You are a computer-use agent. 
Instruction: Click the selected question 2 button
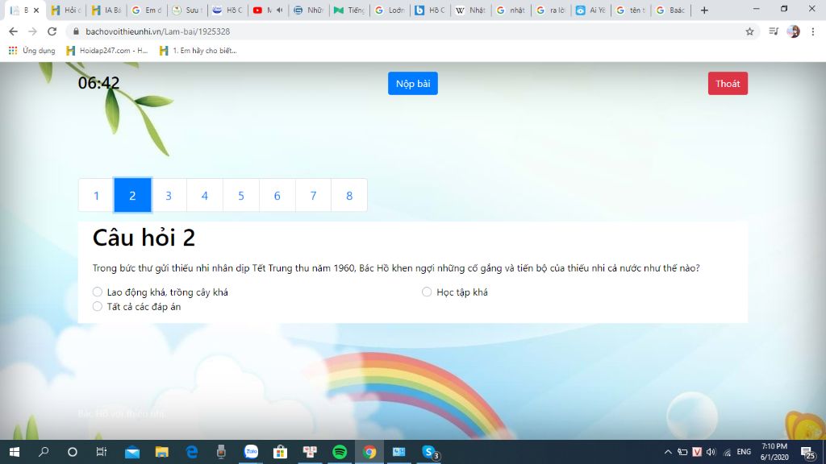click(133, 196)
